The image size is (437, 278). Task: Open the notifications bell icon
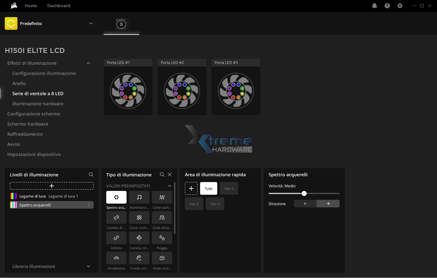(375, 6)
